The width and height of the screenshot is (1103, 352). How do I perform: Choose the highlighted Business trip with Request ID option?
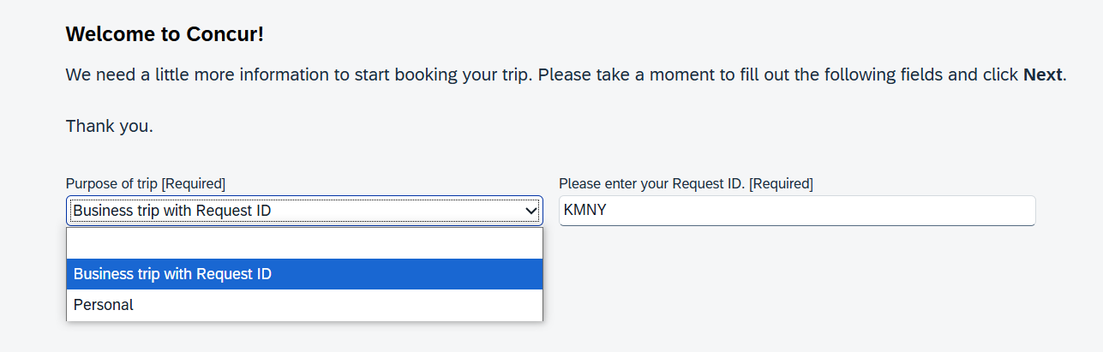pyautogui.click(x=304, y=274)
